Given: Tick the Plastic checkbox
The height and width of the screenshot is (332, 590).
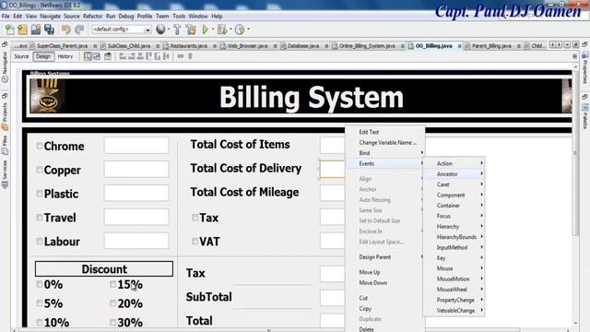Looking at the screenshot, I should (39, 194).
